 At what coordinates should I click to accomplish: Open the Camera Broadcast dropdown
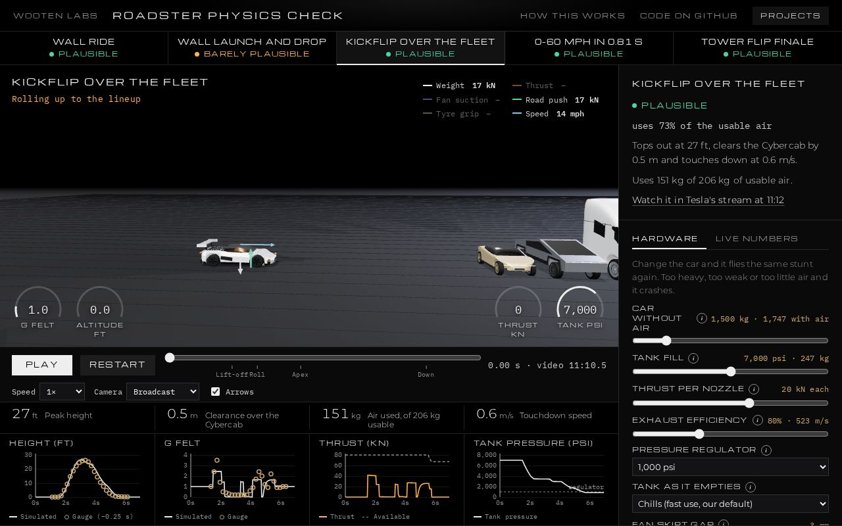pyautogui.click(x=162, y=392)
